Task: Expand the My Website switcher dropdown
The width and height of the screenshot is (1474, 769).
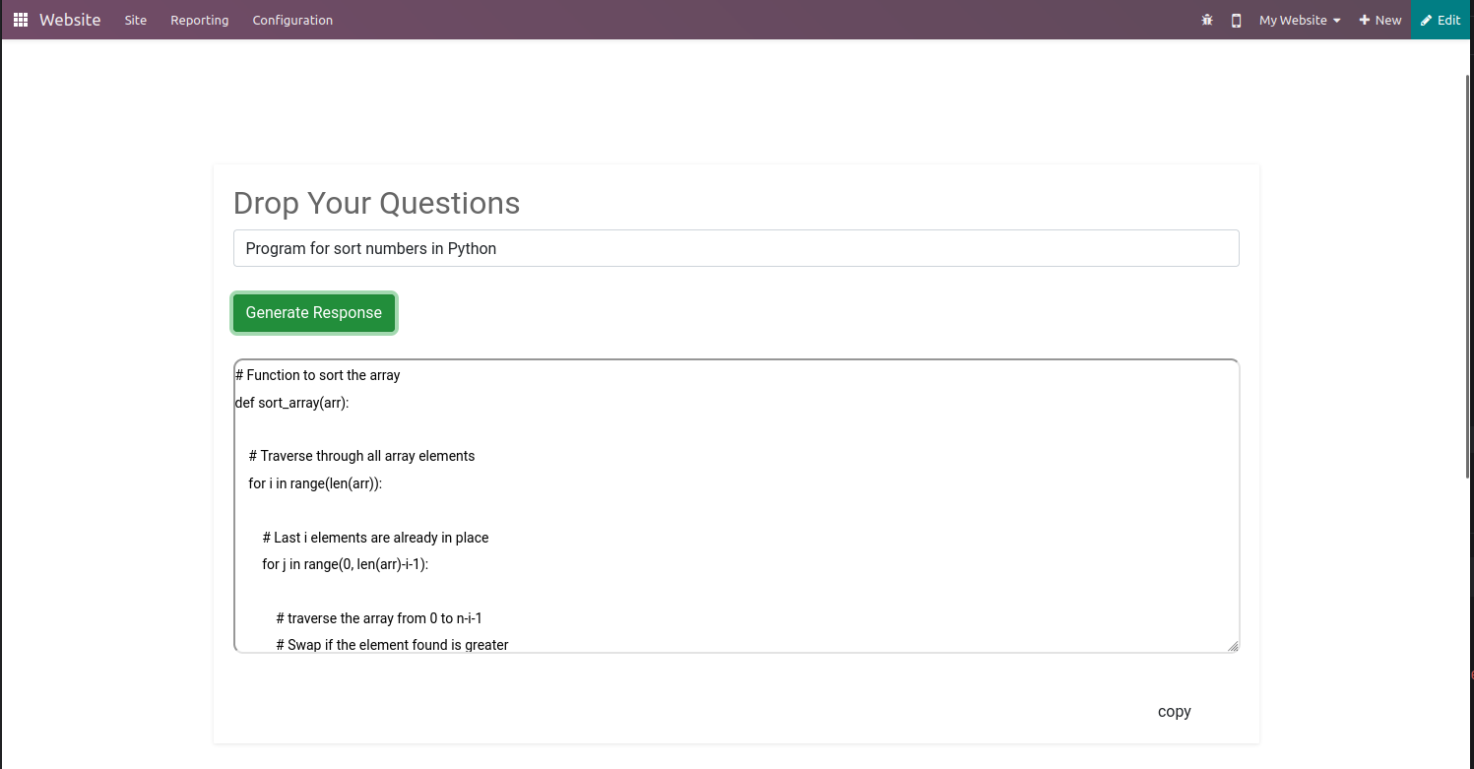Action: [x=1300, y=20]
